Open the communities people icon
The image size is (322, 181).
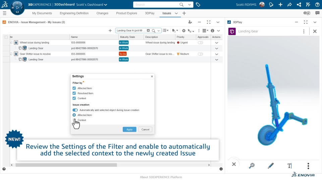pyautogui.click(x=308, y=4)
